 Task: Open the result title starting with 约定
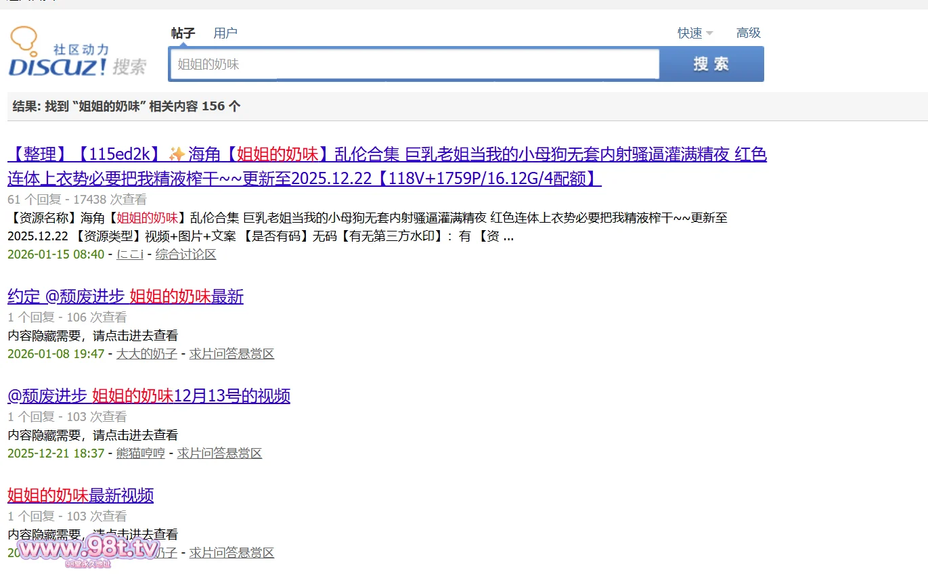[x=125, y=296]
